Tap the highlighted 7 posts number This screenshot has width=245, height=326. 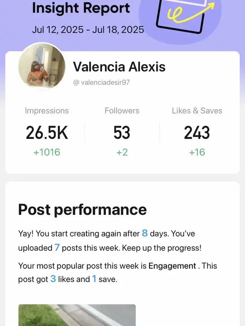[57, 248]
